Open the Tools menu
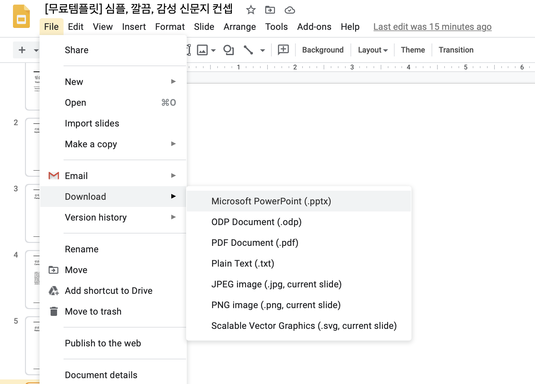 [276, 27]
